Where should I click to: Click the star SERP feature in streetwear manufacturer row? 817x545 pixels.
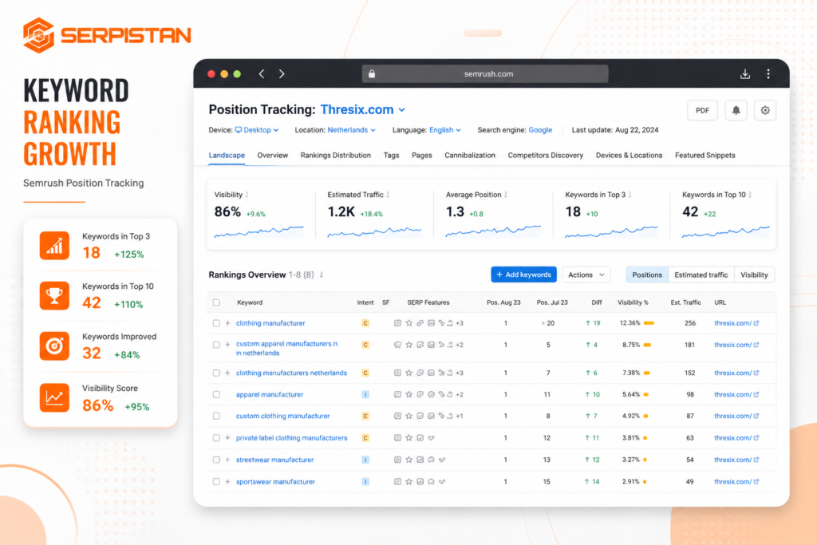[409, 460]
